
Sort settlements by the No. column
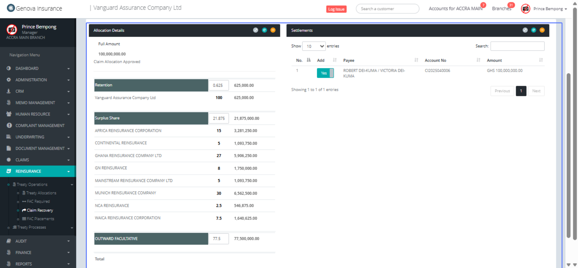coord(309,60)
